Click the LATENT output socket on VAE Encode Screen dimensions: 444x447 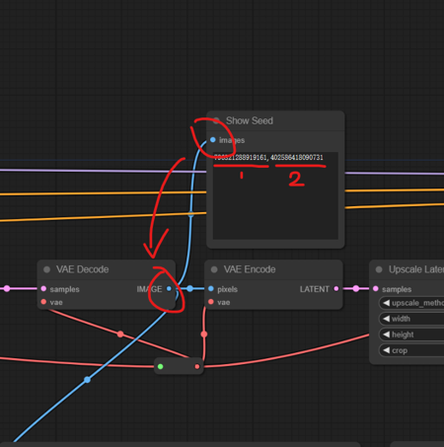click(x=336, y=289)
